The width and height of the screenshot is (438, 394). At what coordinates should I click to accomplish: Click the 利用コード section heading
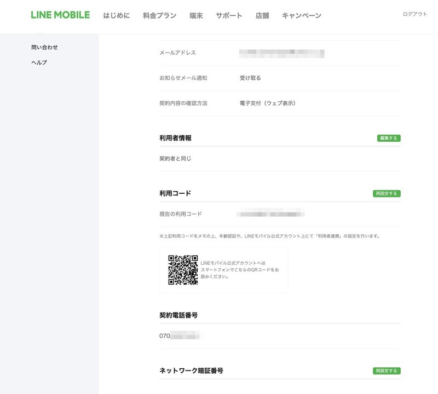point(175,193)
